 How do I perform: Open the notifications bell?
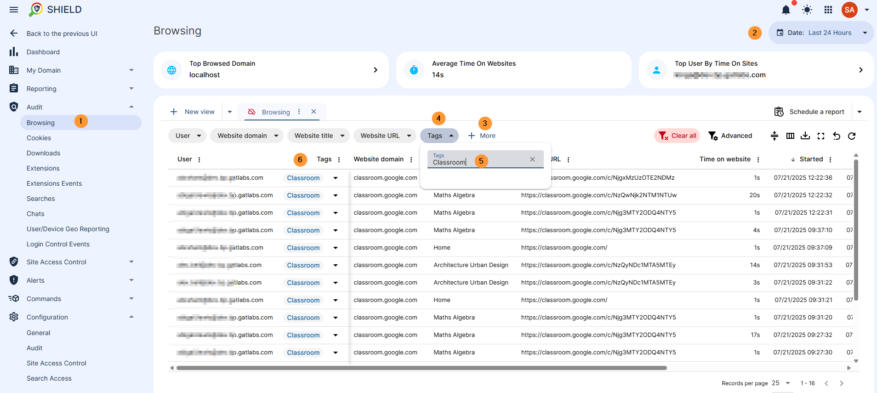[786, 10]
